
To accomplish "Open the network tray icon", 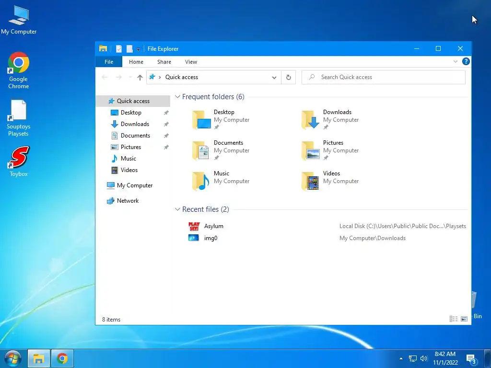I will point(413,358).
